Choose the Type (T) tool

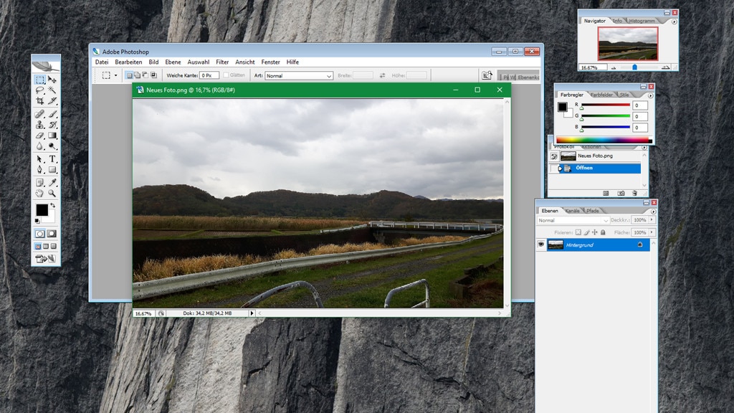pyautogui.click(x=52, y=158)
